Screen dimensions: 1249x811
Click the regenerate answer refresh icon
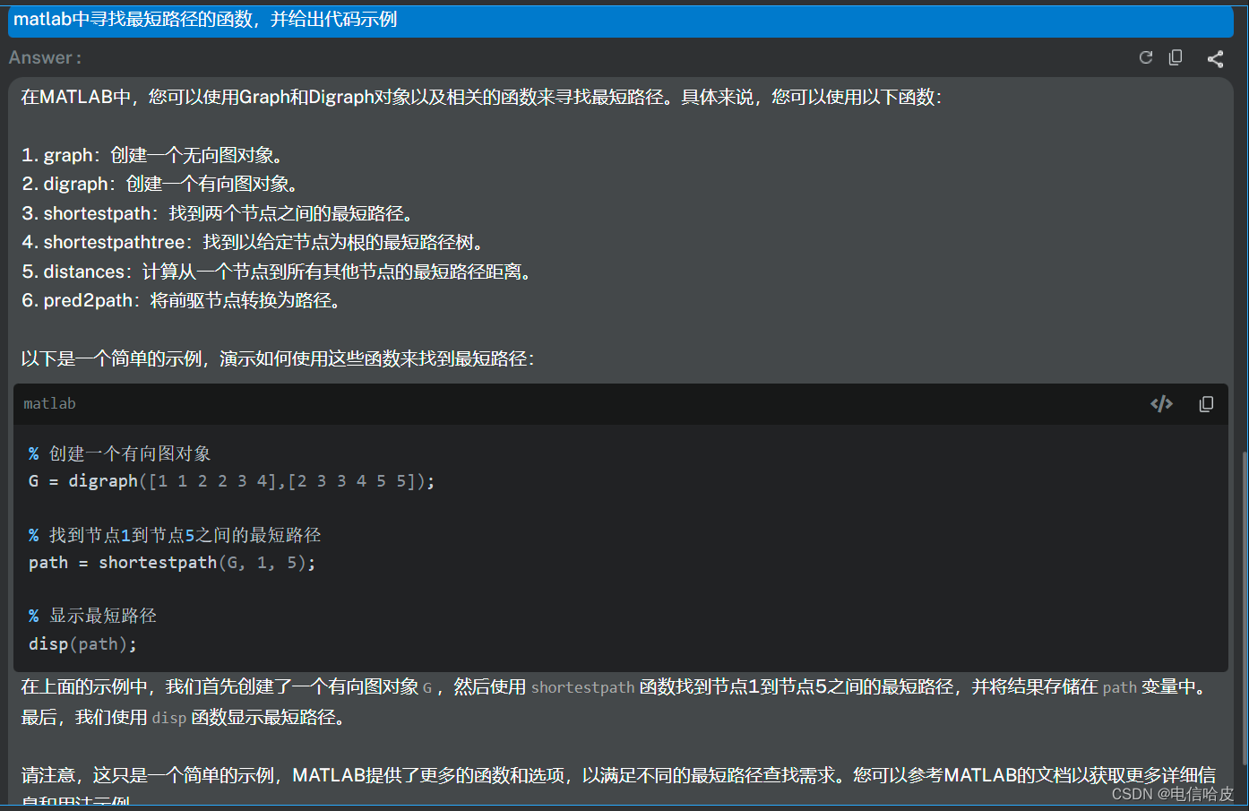click(x=1145, y=56)
